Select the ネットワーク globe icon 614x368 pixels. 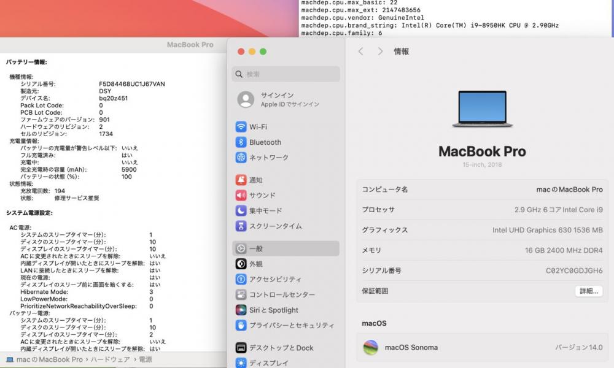[x=241, y=157]
